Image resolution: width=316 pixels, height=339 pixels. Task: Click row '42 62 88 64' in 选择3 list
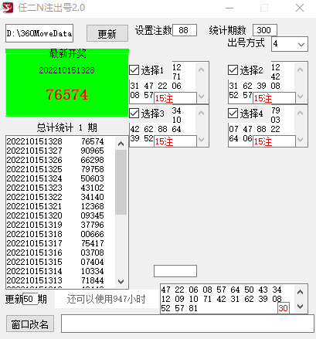(155, 129)
